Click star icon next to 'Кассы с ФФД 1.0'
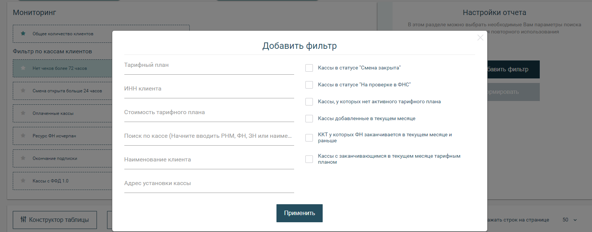The width and height of the screenshot is (592, 232). coord(23,181)
